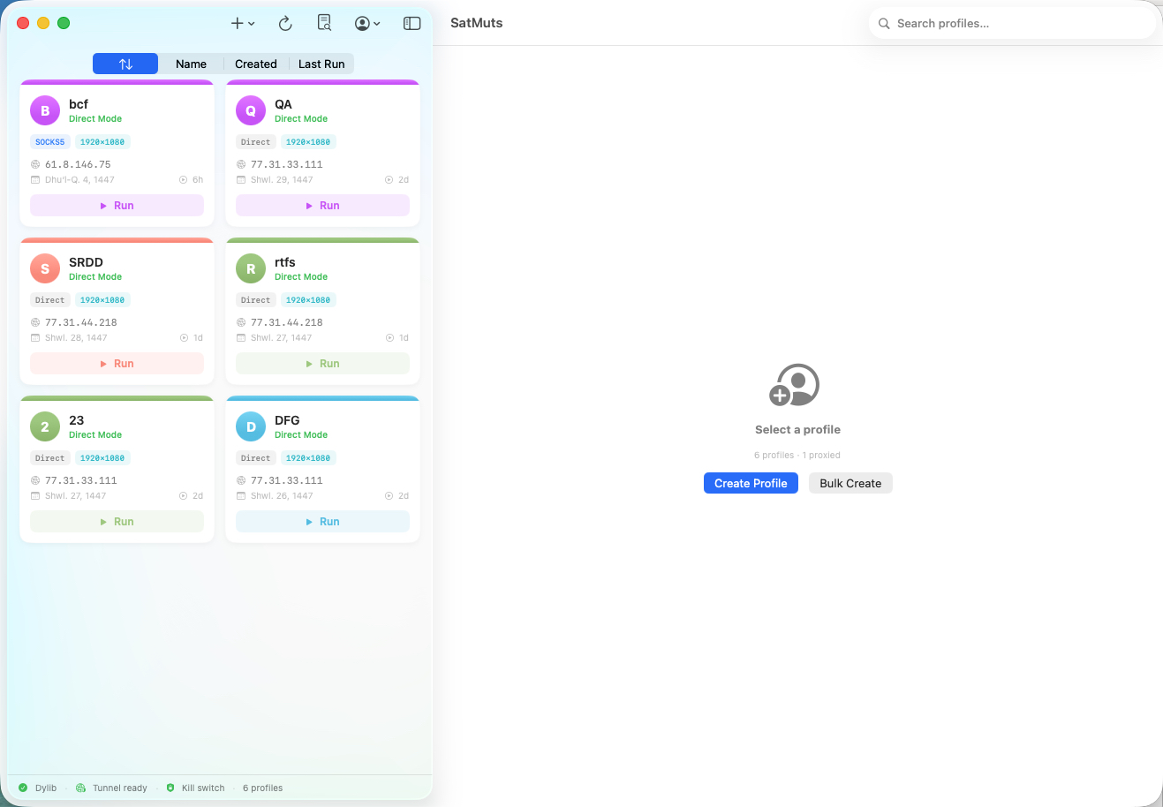The width and height of the screenshot is (1163, 807).
Task: Open the document search icon in the toolbar
Action: [x=324, y=23]
